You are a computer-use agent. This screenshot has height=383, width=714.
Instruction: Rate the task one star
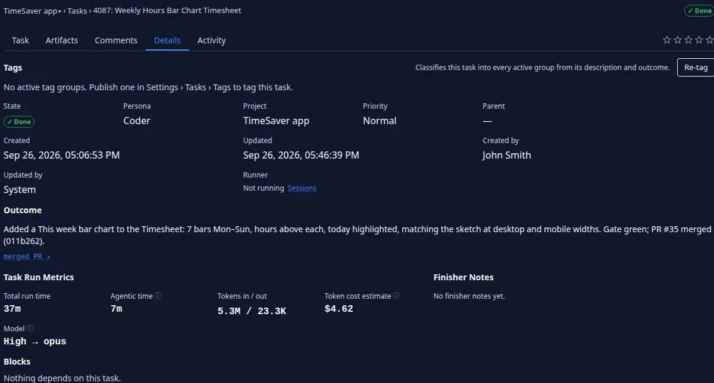click(667, 40)
